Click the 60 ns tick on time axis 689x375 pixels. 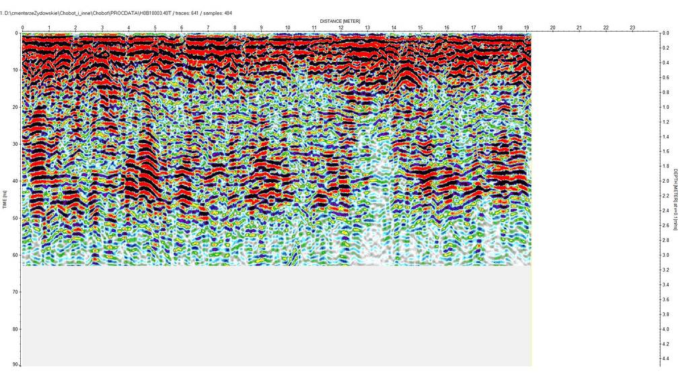(14, 255)
